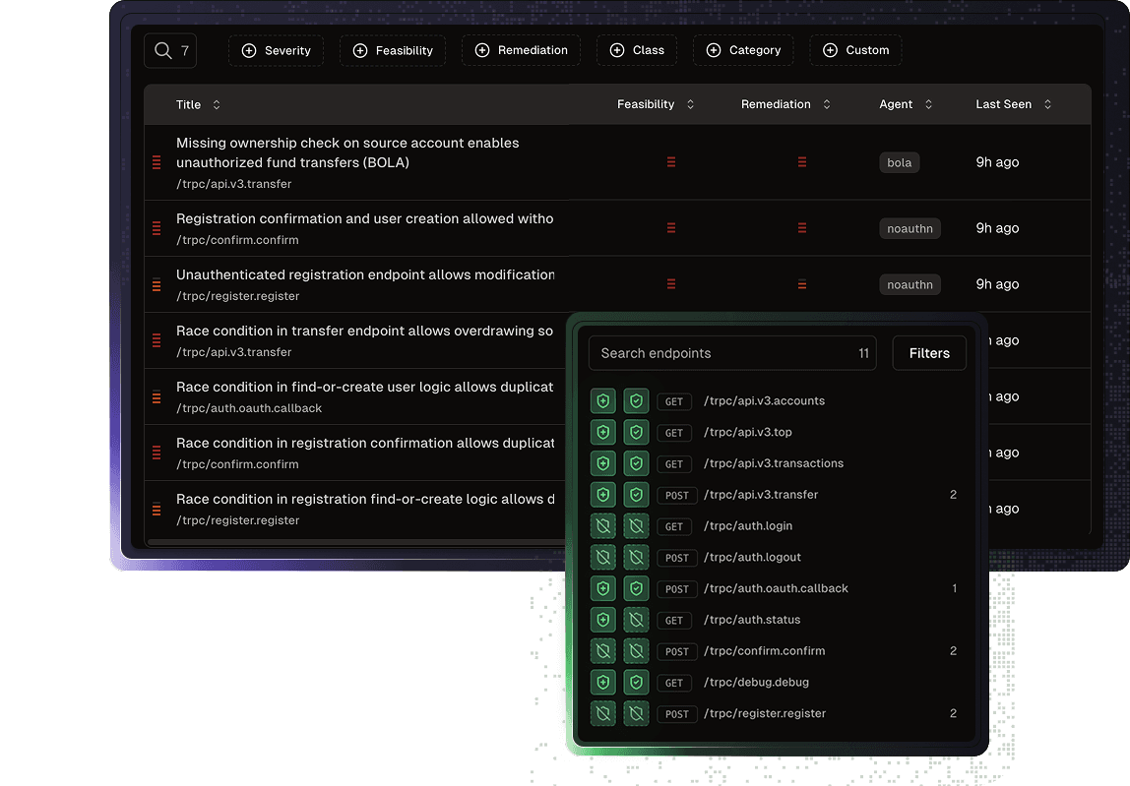Click the search magnifier icon in the filter bar

(x=160, y=49)
